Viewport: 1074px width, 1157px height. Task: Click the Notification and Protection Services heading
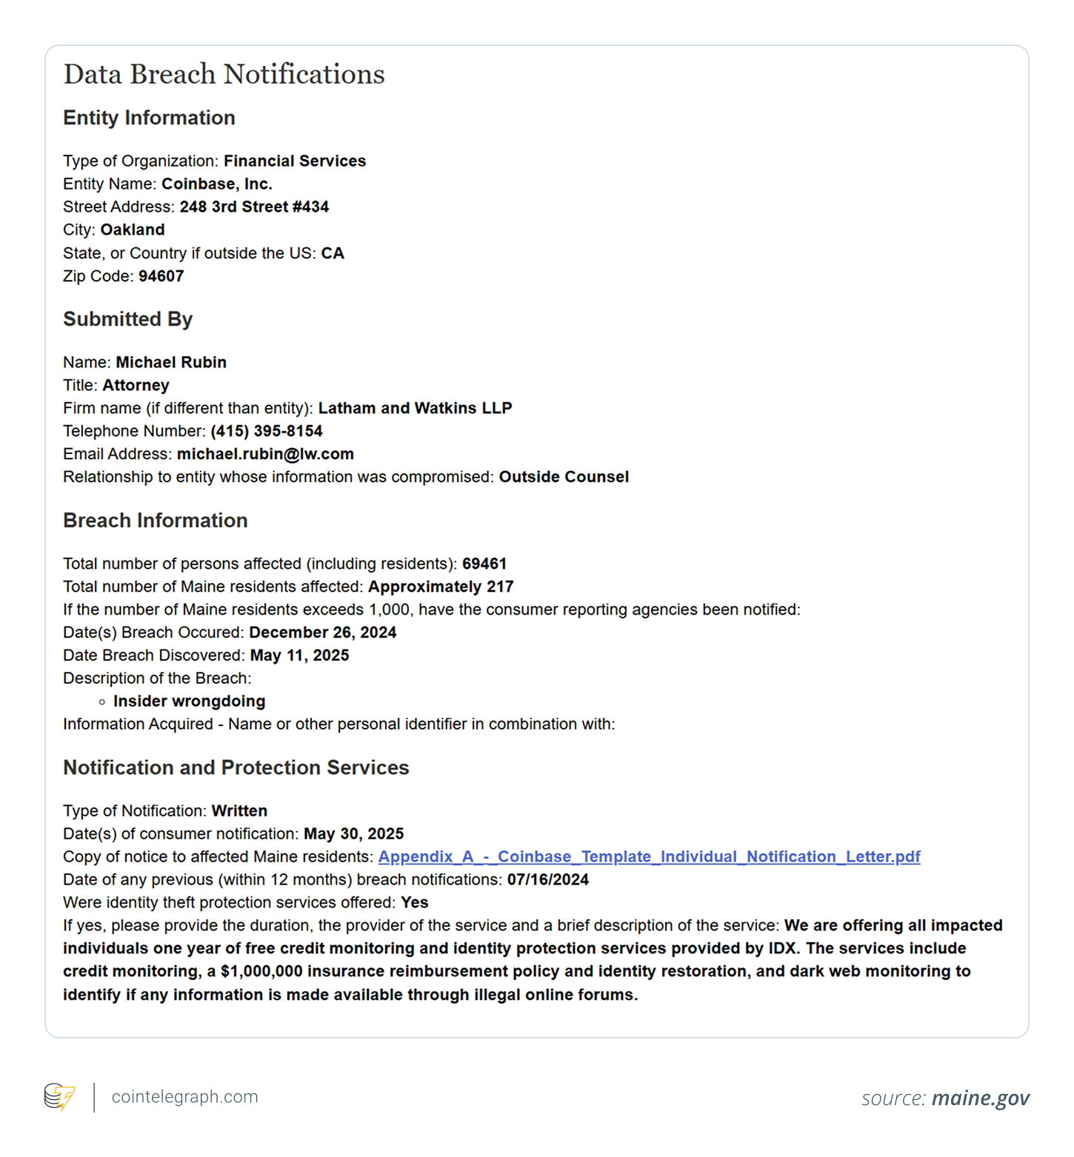tap(236, 767)
